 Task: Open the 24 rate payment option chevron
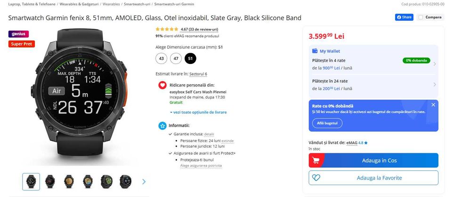click(x=434, y=85)
